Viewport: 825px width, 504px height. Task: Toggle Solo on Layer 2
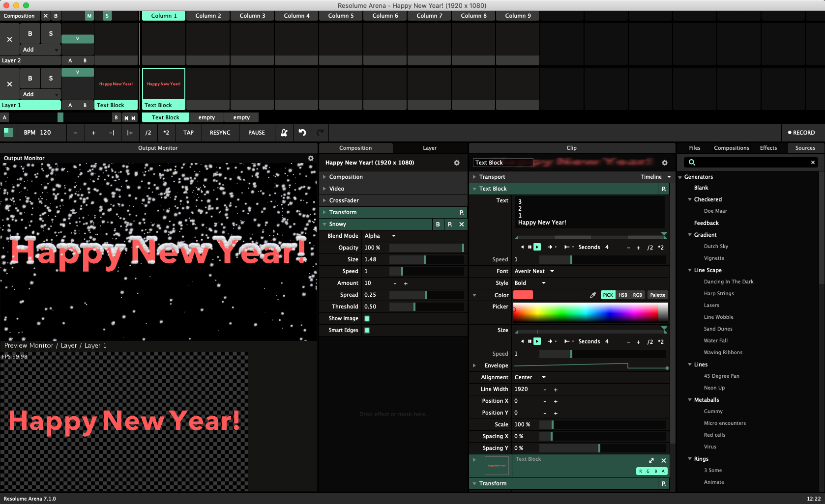51,33
